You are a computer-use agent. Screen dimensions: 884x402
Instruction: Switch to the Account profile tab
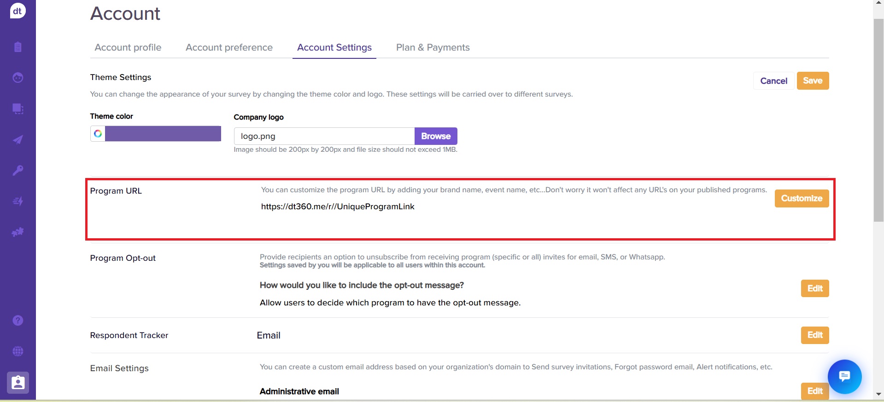click(128, 47)
